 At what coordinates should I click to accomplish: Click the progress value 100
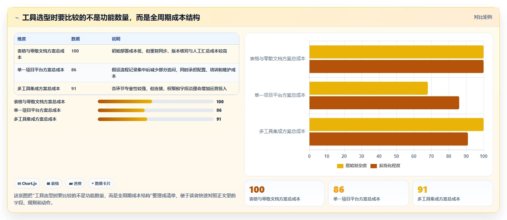(220, 101)
